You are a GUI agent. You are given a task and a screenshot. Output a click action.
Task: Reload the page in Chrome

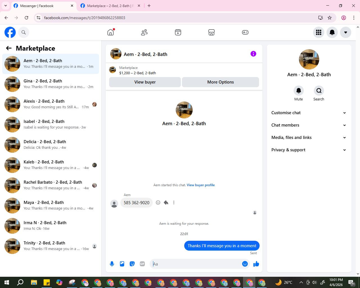click(26, 18)
